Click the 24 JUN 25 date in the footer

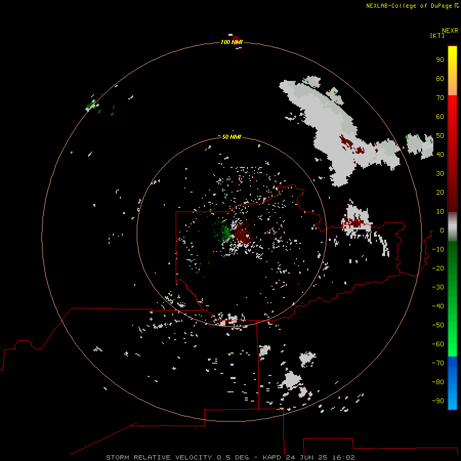tap(306, 457)
